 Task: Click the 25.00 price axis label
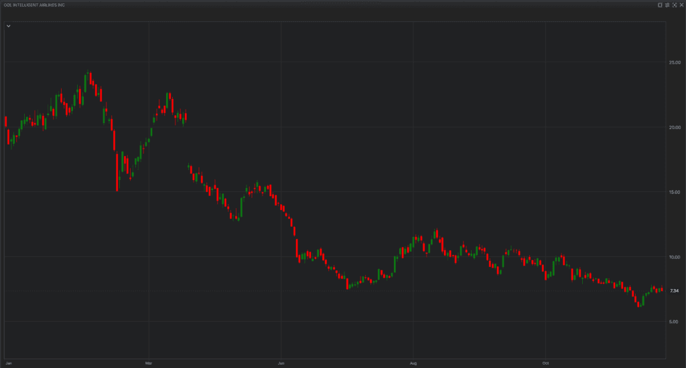click(675, 62)
